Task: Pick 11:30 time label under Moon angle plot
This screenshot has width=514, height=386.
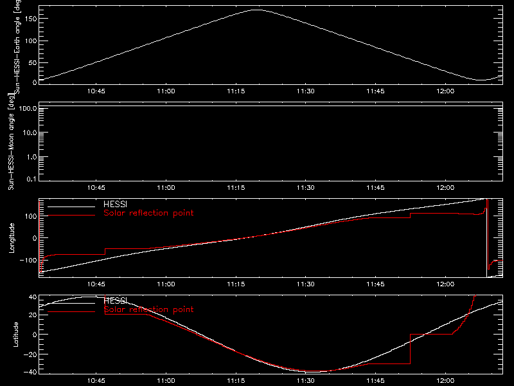Action: [306, 188]
